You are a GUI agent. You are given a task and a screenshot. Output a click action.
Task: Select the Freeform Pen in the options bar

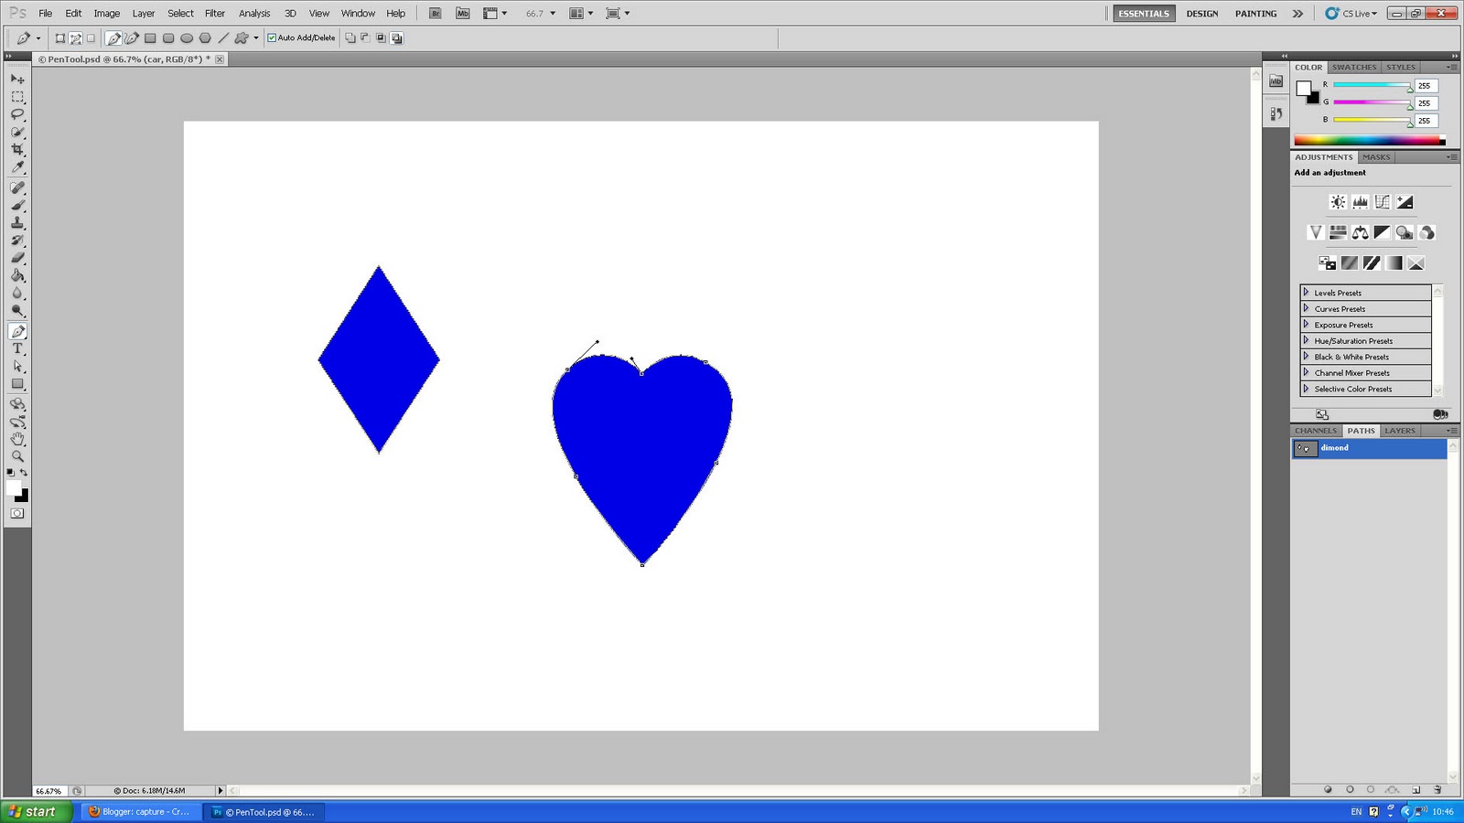click(131, 37)
